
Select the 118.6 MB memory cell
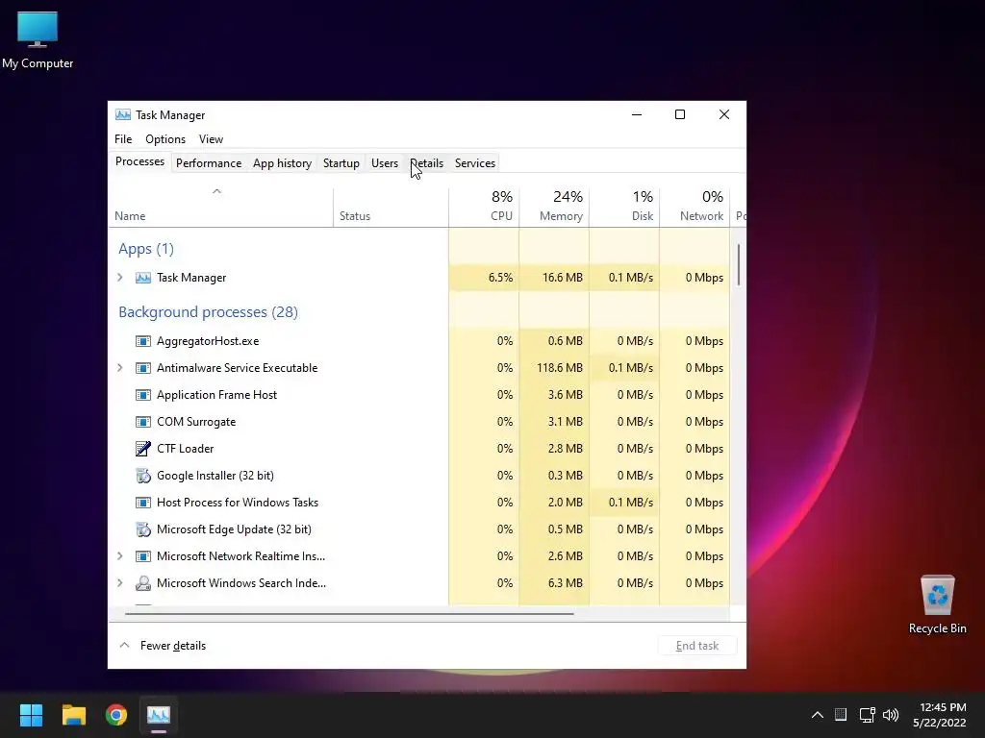pyautogui.click(x=554, y=368)
